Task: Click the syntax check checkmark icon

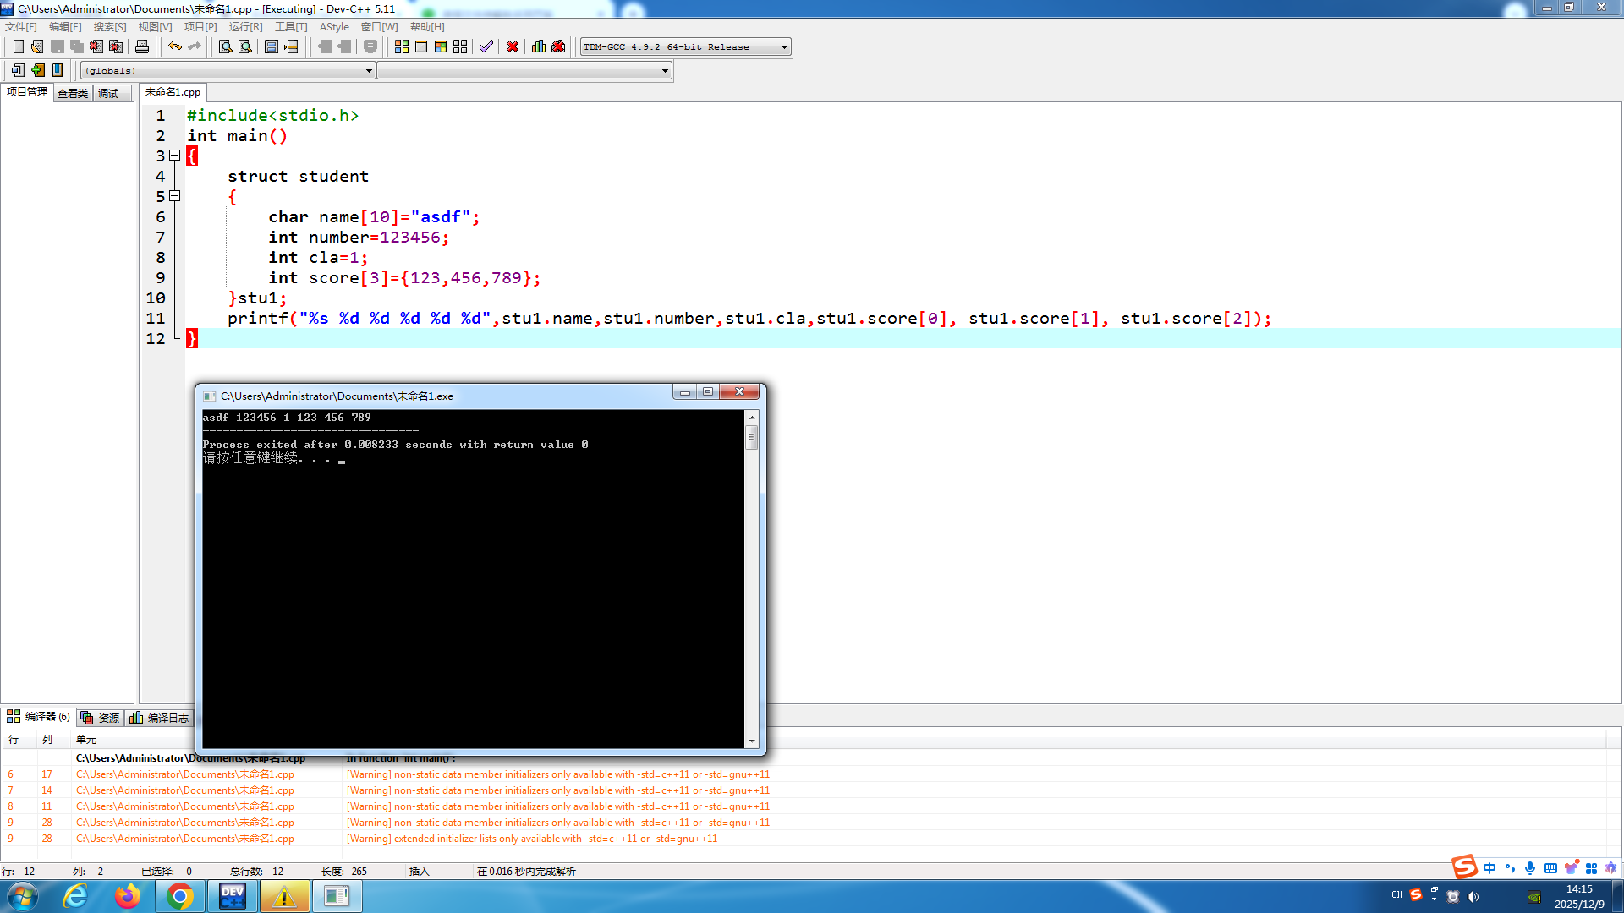Action: 486,46
